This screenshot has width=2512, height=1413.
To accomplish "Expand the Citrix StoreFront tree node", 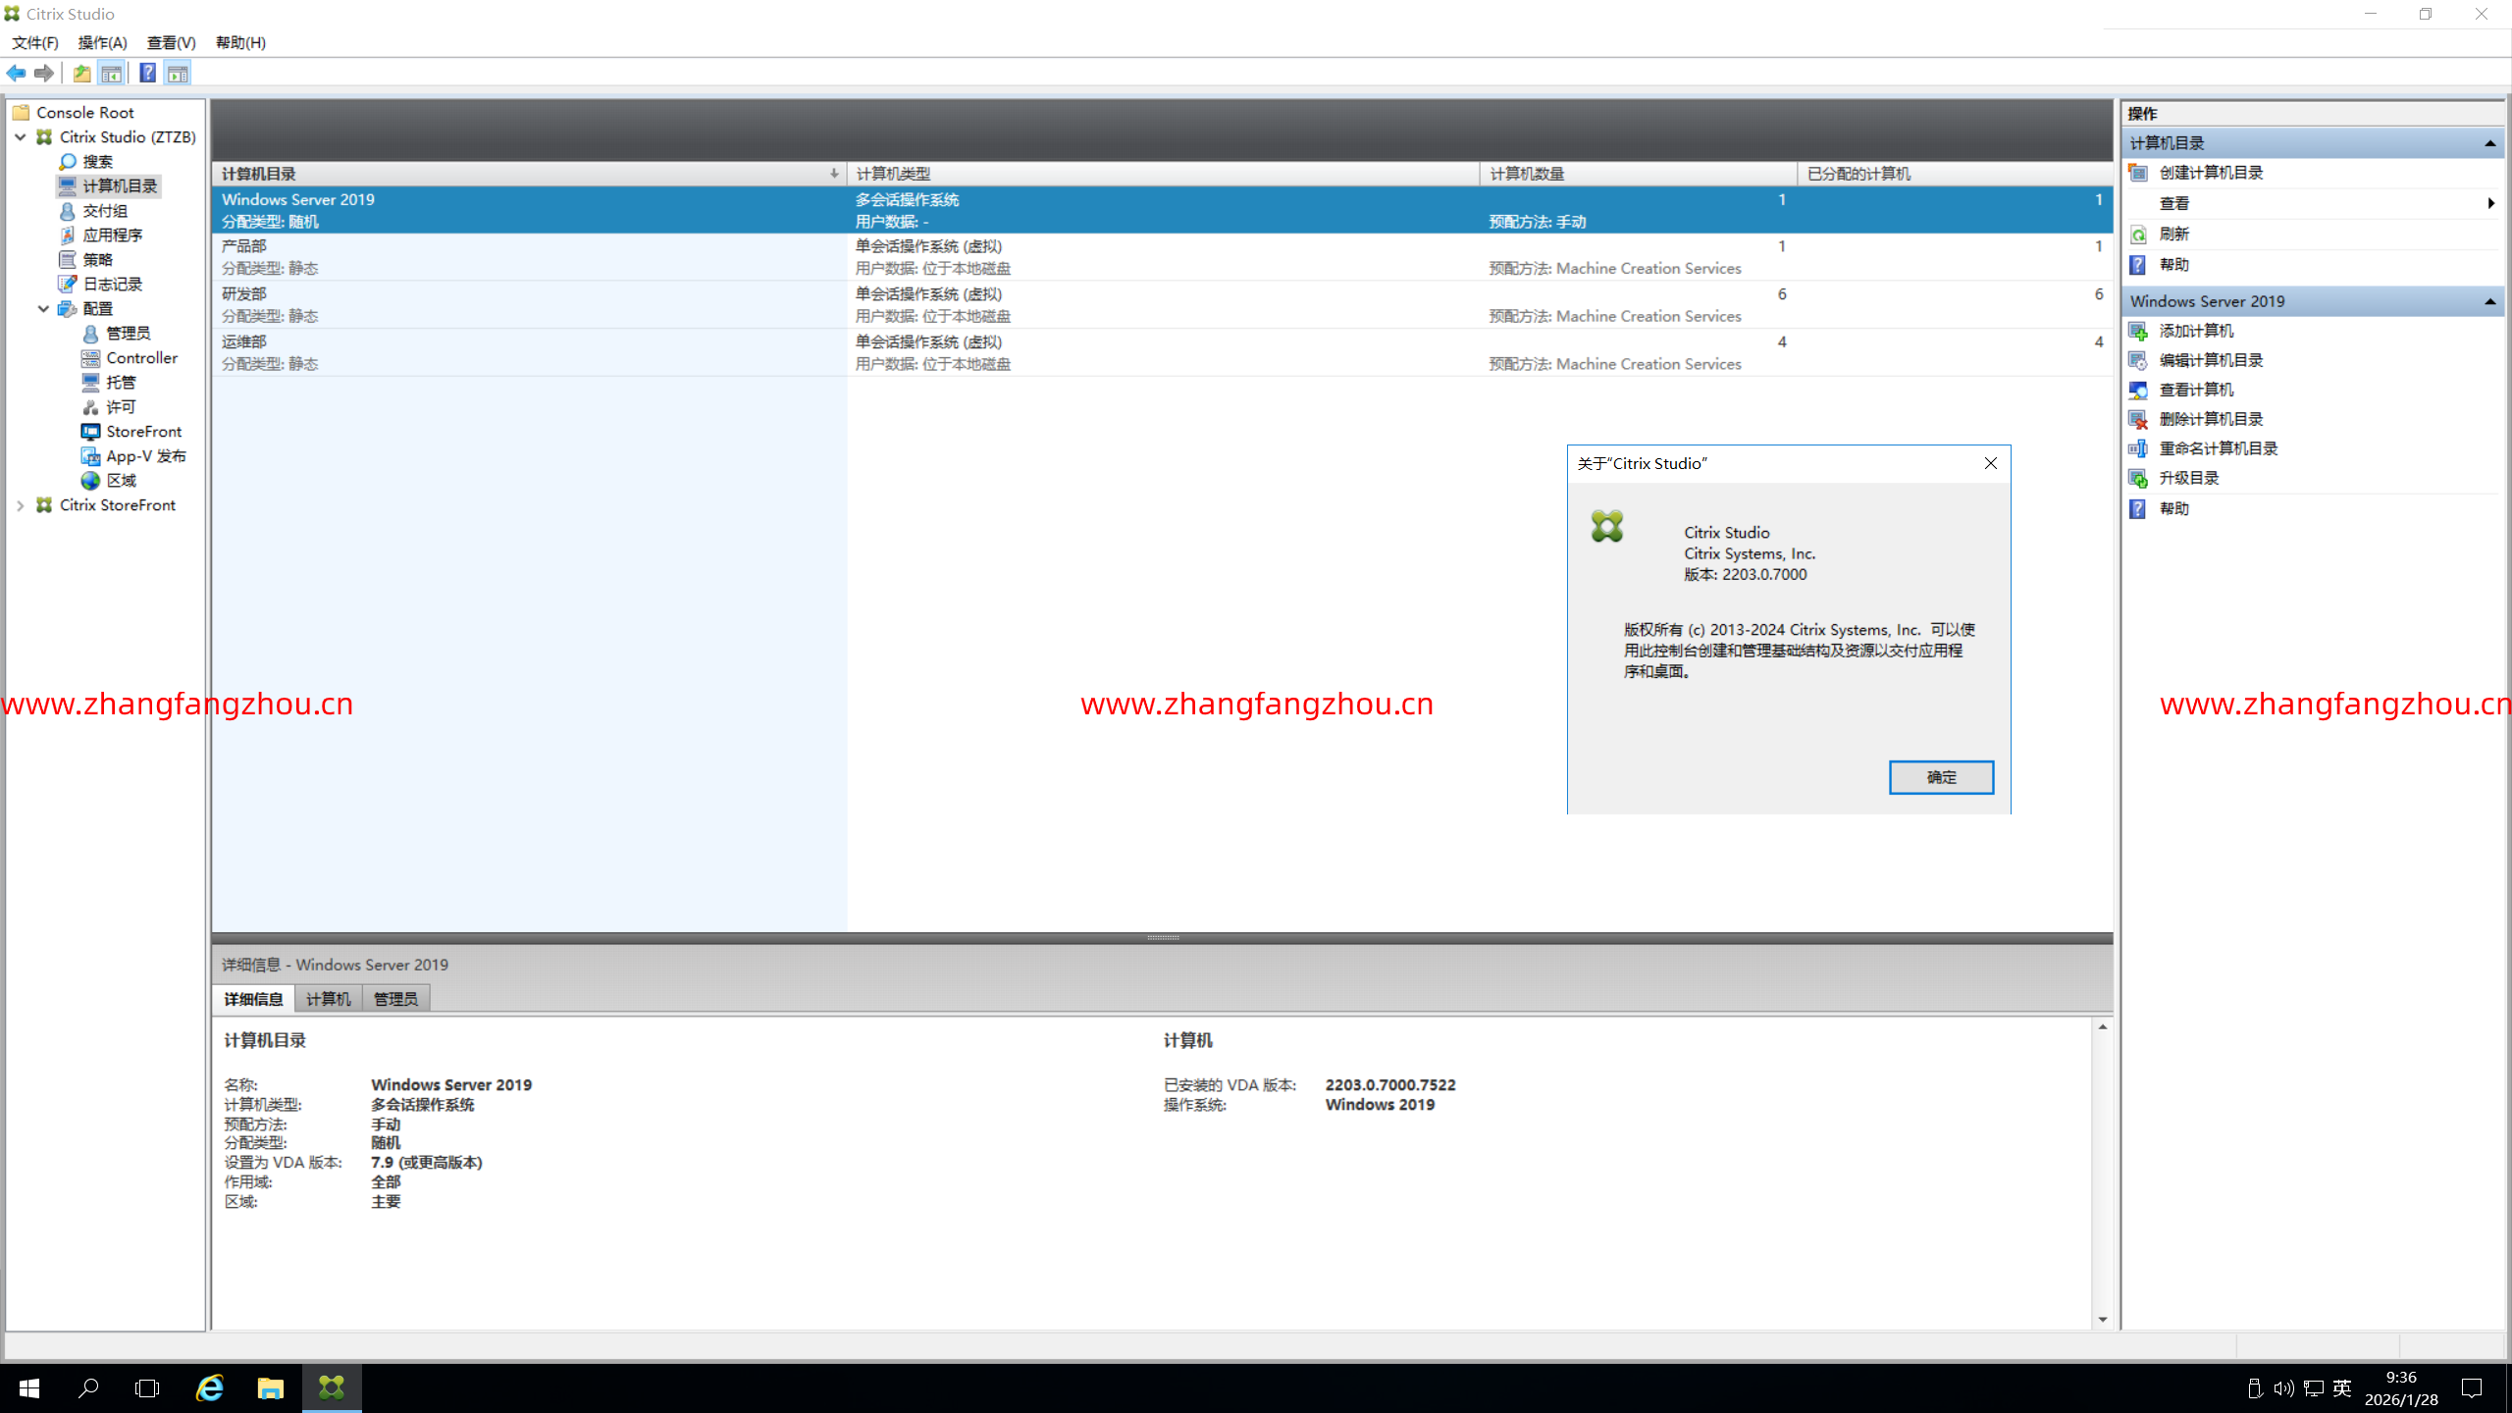I will [x=21, y=505].
